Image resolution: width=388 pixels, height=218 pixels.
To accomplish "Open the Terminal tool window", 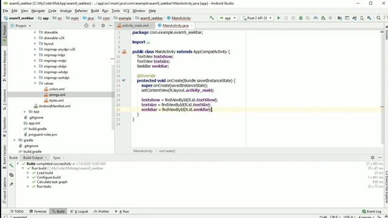I will coord(38,211).
